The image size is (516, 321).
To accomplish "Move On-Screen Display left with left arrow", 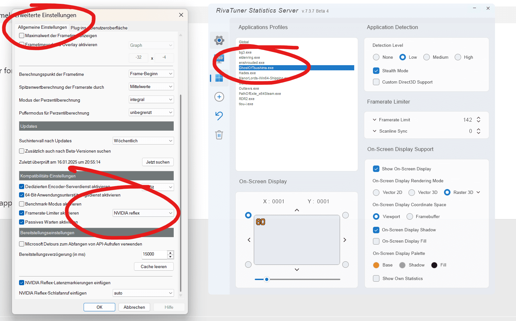I will pos(249,240).
